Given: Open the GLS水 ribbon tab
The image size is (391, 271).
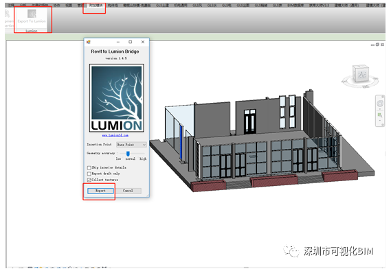Looking at the screenshot, I should pyautogui.click(x=212, y=5).
